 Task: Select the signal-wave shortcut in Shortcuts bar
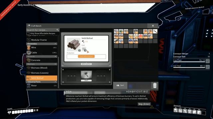(190, 111)
